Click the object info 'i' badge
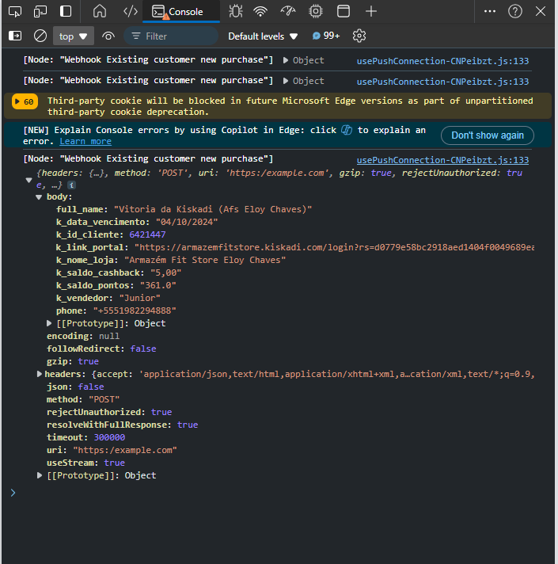Image resolution: width=558 pixels, height=564 pixels. coord(71,185)
